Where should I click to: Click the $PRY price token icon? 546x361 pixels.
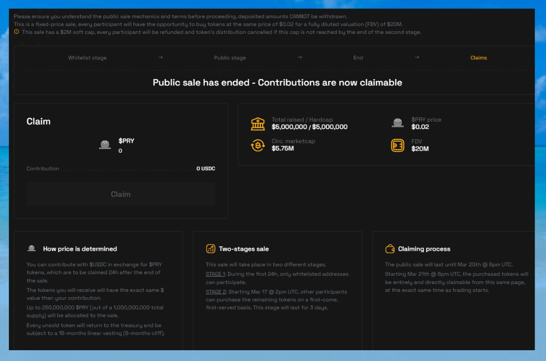[397, 124]
